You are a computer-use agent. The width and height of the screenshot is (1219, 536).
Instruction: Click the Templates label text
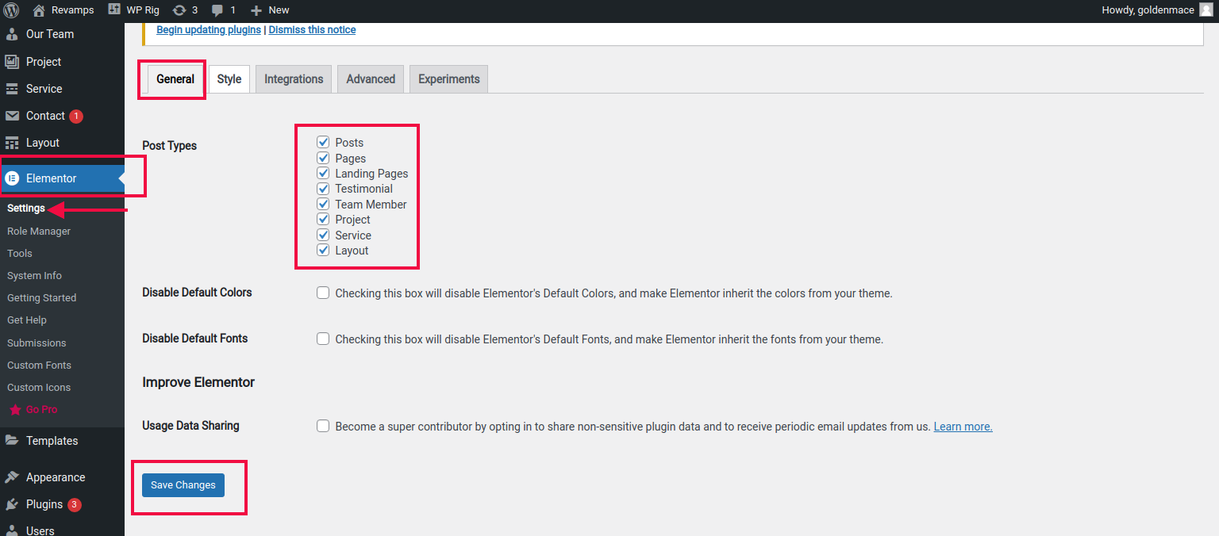pyautogui.click(x=52, y=441)
